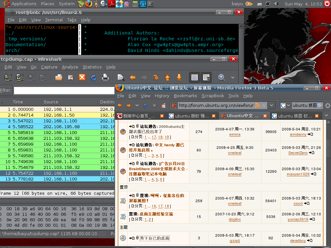Toggle packet list colorize in Wireshark
This screenshot has height=248, width=331.
tap(194, 77)
